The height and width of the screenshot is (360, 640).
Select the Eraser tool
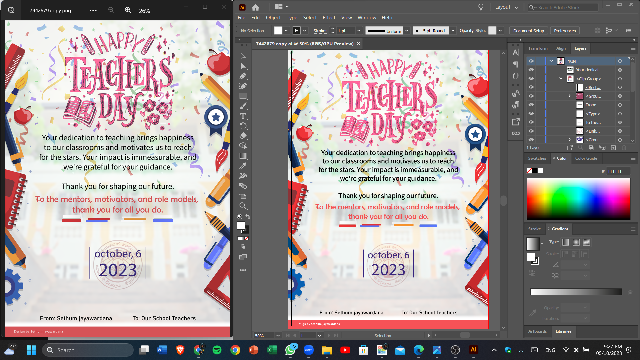tap(243, 136)
